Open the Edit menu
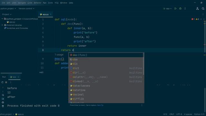Image resolution: width=206 pixels, height=116 pixels. point(8,3)
